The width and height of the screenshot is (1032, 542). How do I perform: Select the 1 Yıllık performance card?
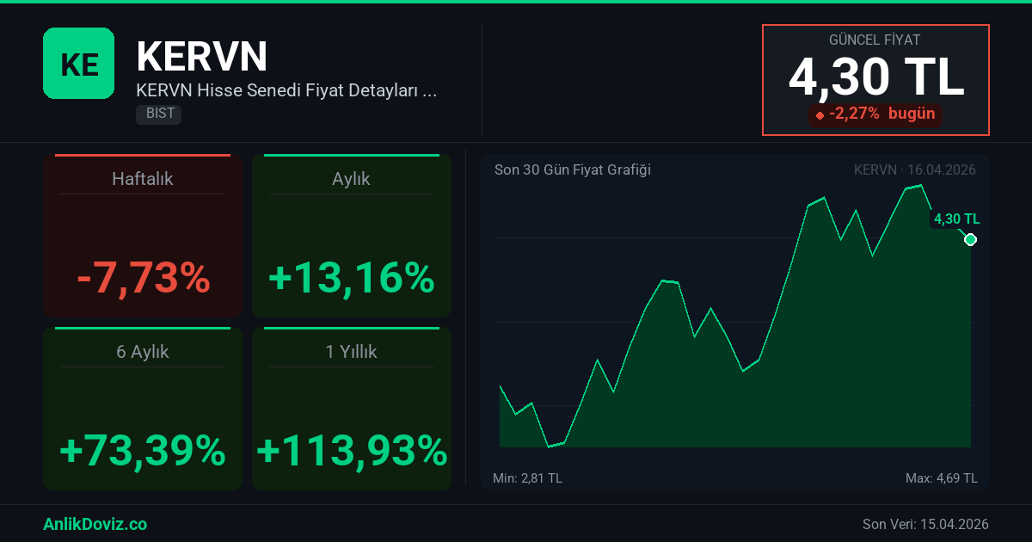[x=351, y=409]
